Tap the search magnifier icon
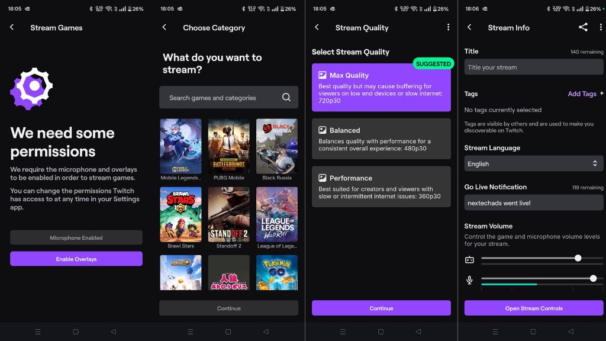Viewport: 606px width, 341px height. [286, 98]
